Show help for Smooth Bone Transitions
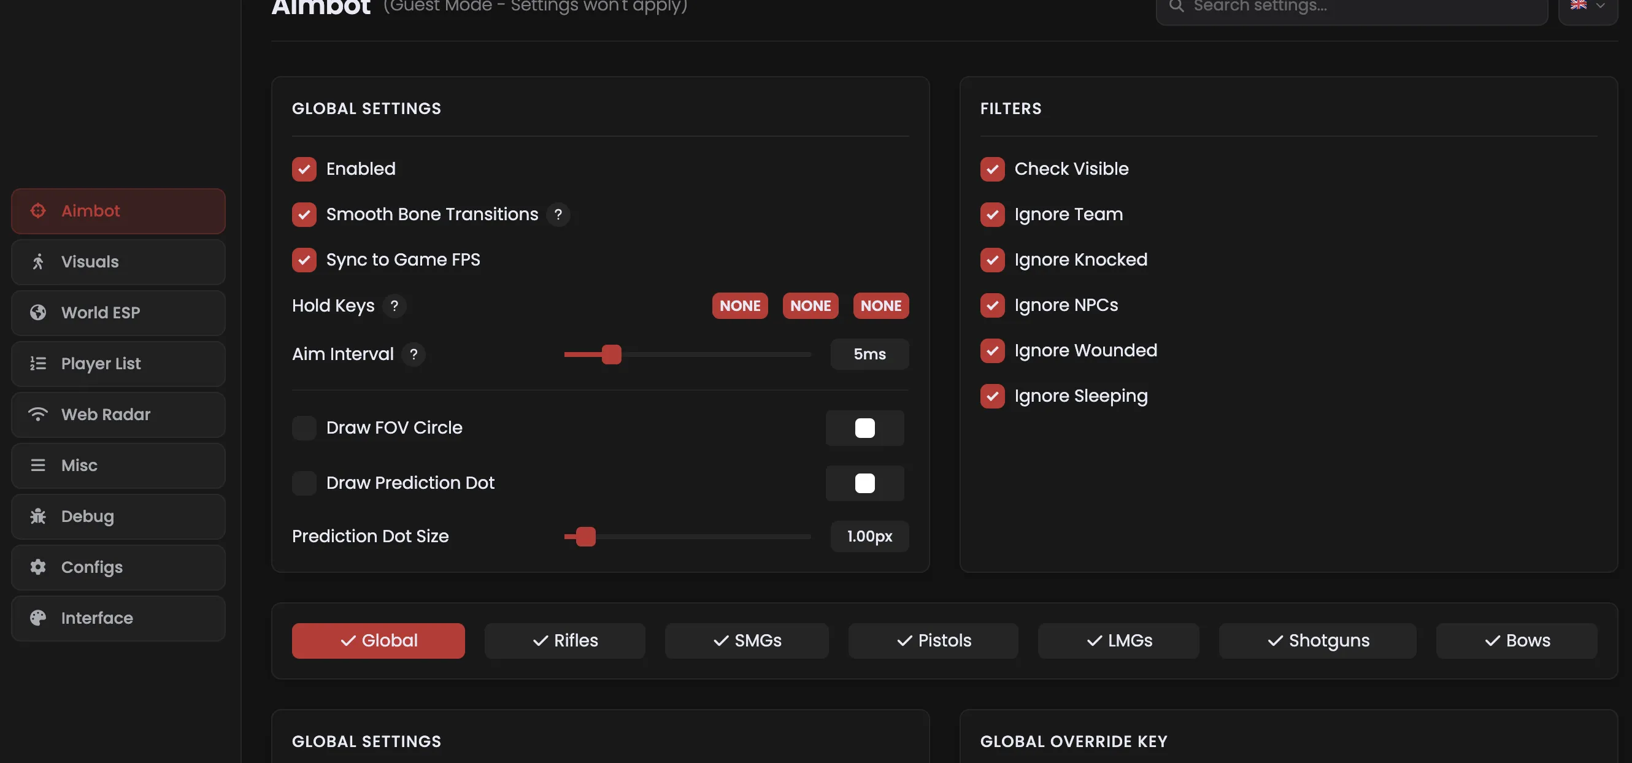The height and width of the screenshot is (763, 1632). (558, 215)
